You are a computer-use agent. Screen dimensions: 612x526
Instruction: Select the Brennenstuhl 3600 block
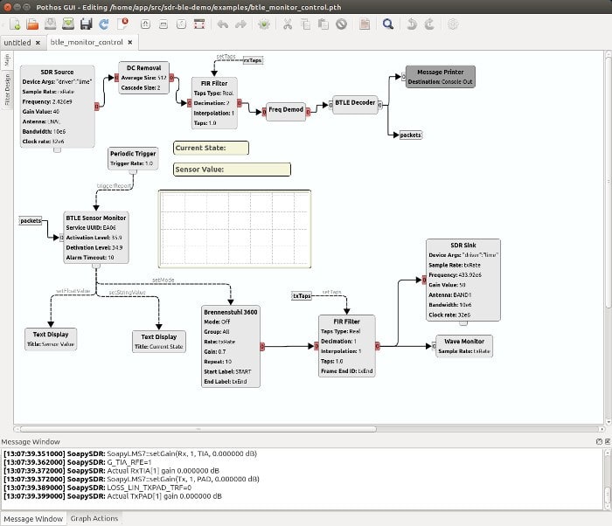click(x=230, y=347)
